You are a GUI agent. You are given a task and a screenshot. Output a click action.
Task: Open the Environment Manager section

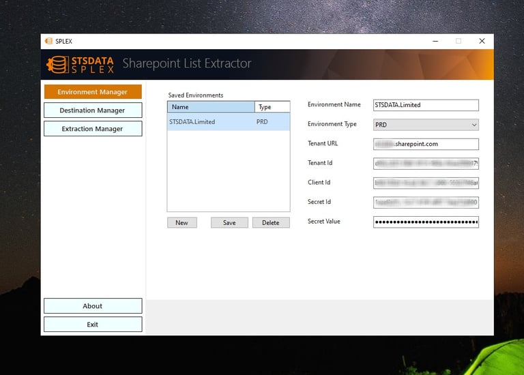click(93, 92)
